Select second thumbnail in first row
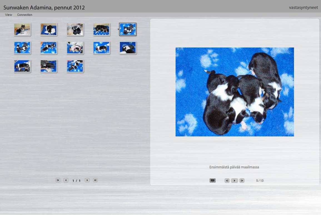 49,29
